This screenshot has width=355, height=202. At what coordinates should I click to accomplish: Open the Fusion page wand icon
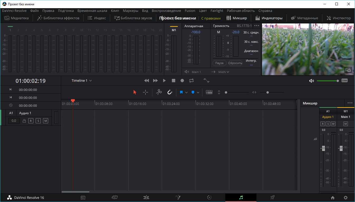178,197
